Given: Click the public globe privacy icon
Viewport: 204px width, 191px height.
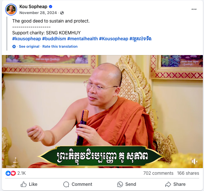Looking at the screenshot, I should click(x=62, y=13).
